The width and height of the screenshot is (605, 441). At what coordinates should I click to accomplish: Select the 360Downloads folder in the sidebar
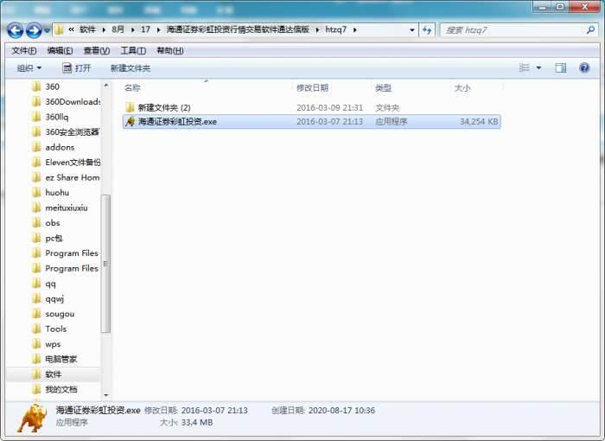(66, 101)
